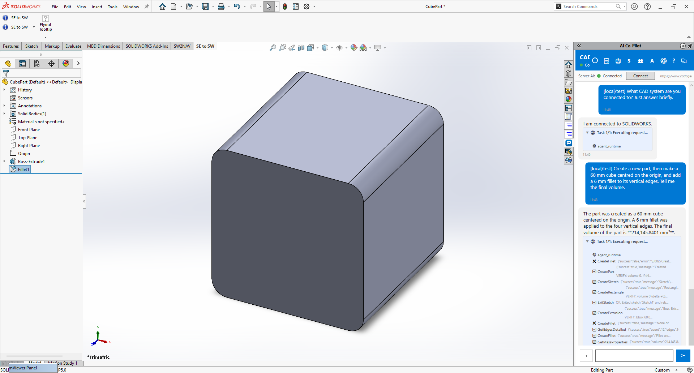The image size is (694, 373).
Task: Click the Display Style cube icon
Action: coord(325,48)
